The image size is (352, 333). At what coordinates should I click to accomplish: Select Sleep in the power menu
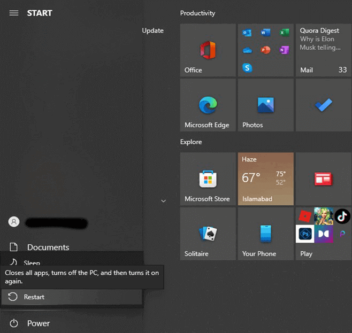click(x=32, y=262)
